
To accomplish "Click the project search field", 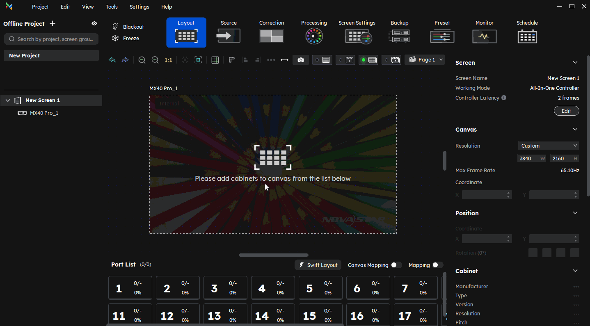I will pyautogui.click(x=51, y=39).
